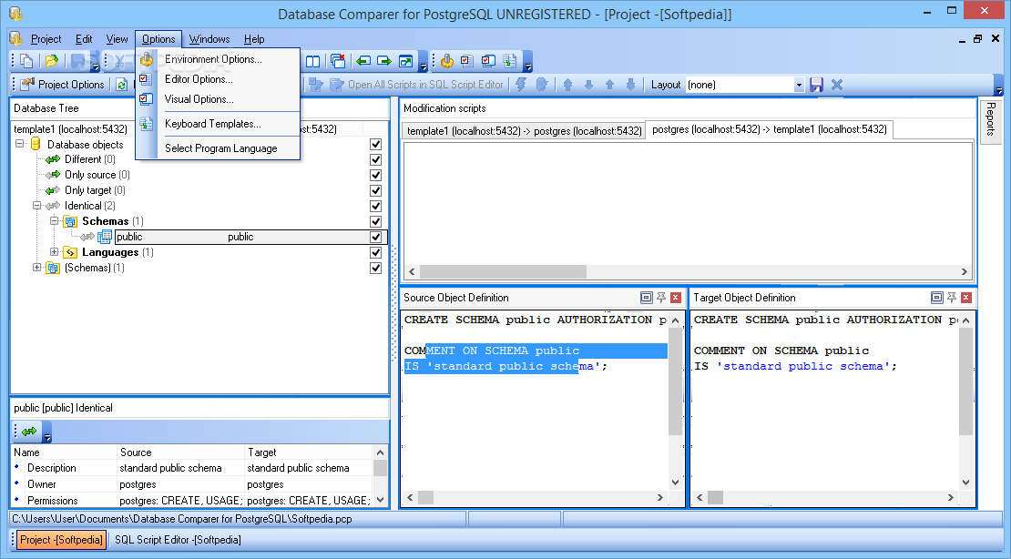Maximize the Target Object Definition panel
The height and width of the screenshot is (559, 1011).
click(937, 297)
